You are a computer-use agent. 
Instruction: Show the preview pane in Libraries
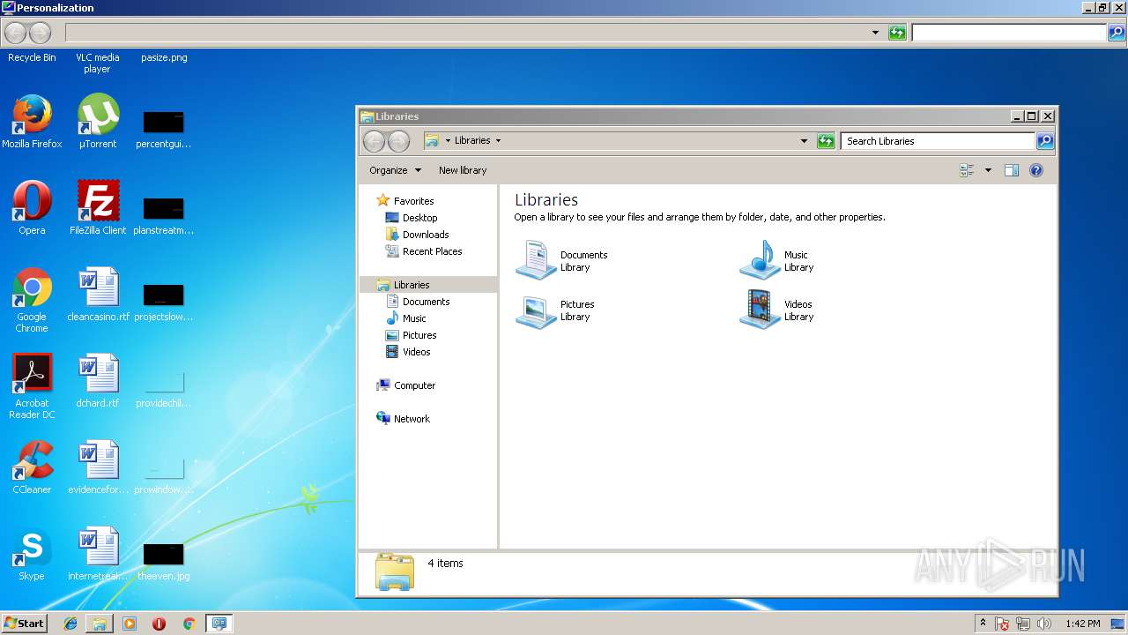(1012, 170)
